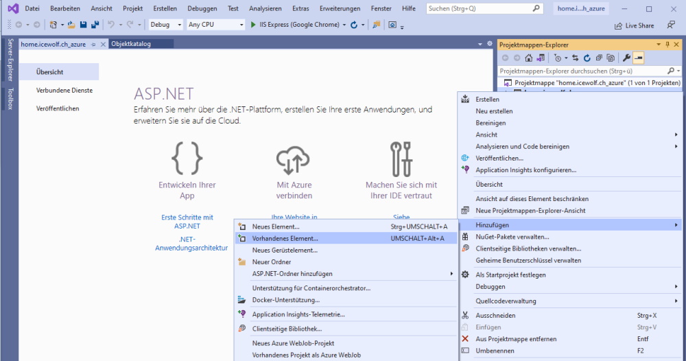Select Übersicht in left sidebar
686x361 pixels.
pos(59,72)
